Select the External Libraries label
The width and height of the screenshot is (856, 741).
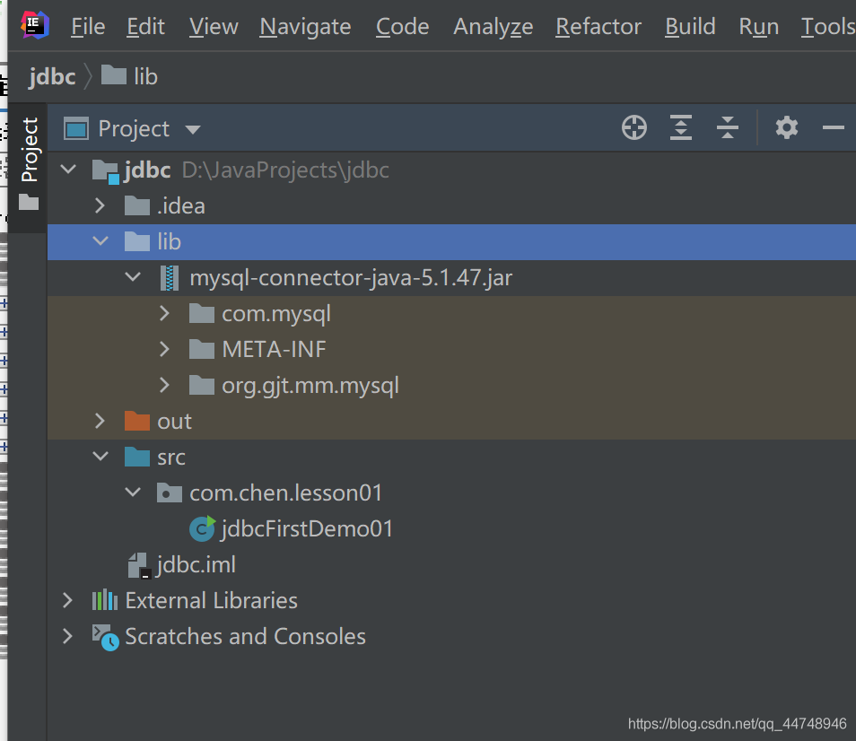(x=211, y=600)
